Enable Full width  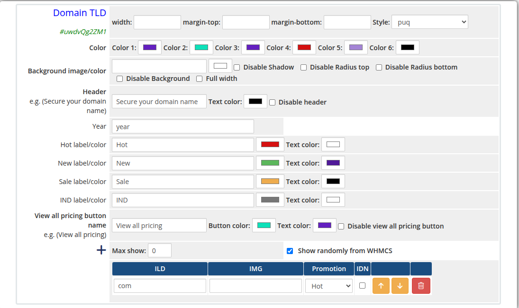[x=199, y=79]
